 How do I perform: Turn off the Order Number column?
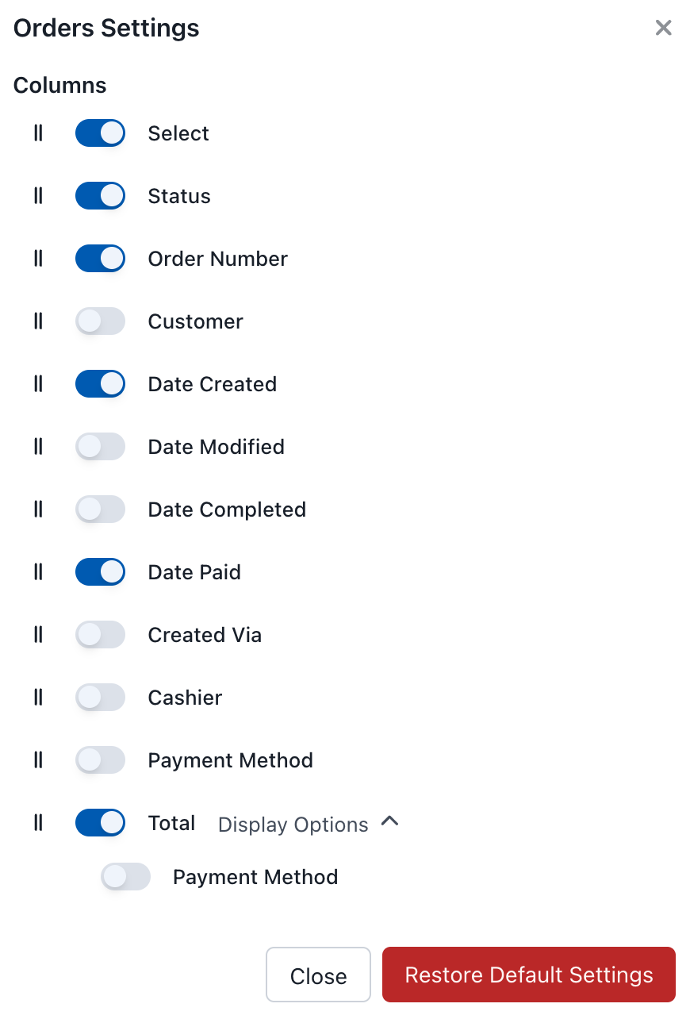[100, 259]
